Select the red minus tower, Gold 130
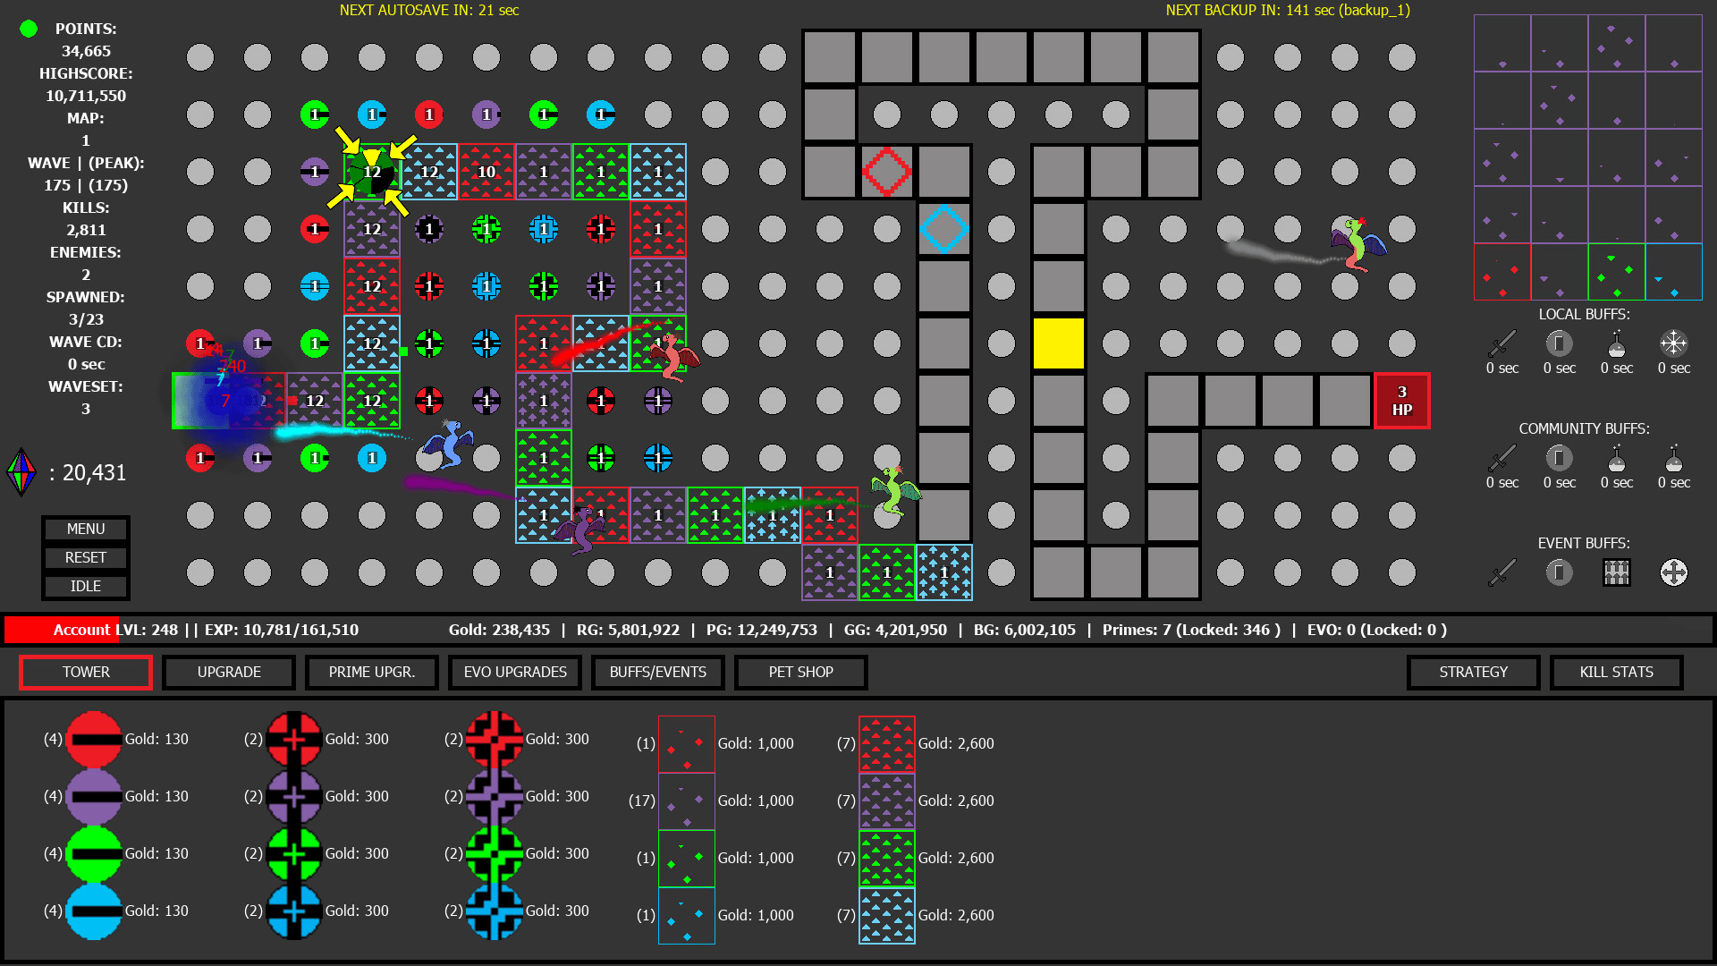This screenshot has height=966, width=1717. (x=94, y=739)
